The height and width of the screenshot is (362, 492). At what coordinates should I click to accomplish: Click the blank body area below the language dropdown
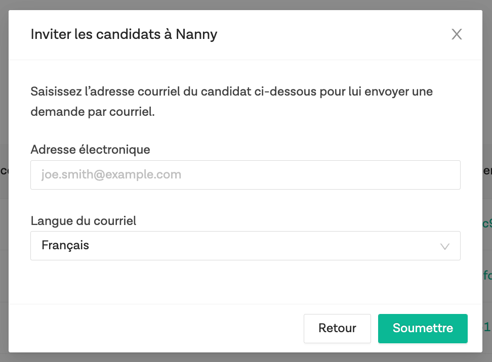click(245, 282)
